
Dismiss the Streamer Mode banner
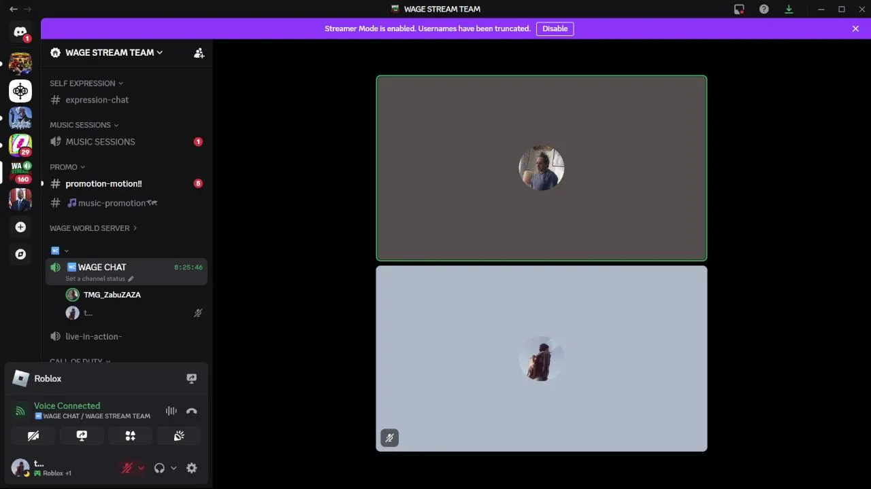pyautogui.click(x=855, y=29)
